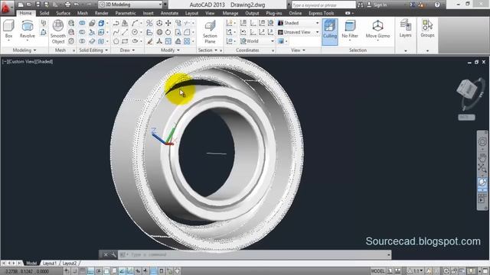Image resolution: width=490 pixels, height=275 pixels.
Task: Click the keyword search box
Action: click(323, 5)
